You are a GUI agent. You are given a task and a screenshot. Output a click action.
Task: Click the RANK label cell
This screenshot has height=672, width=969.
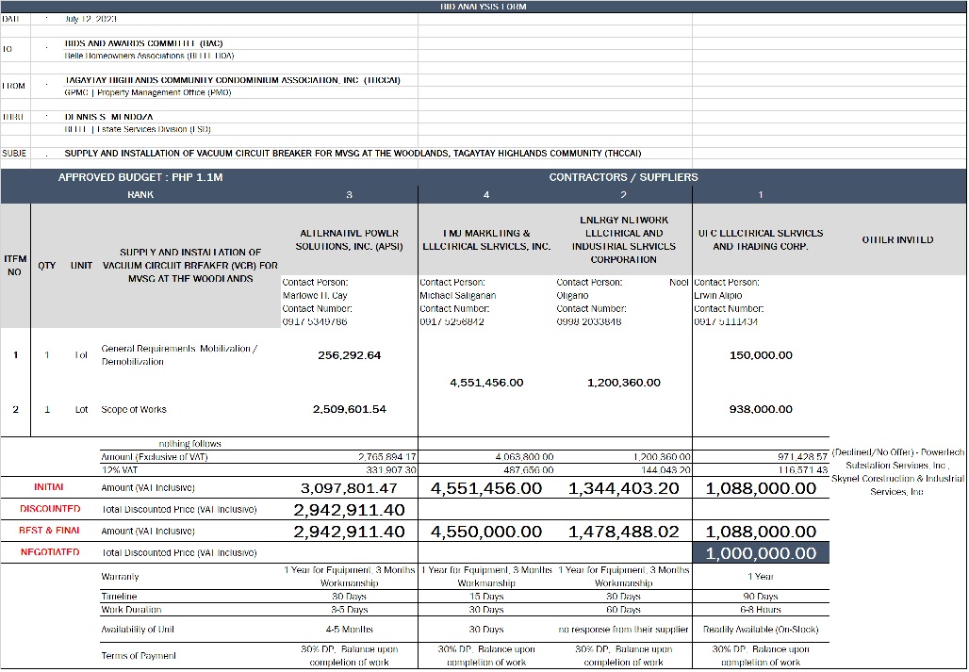(140, 194)
